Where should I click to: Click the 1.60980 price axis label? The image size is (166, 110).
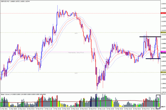163,44
